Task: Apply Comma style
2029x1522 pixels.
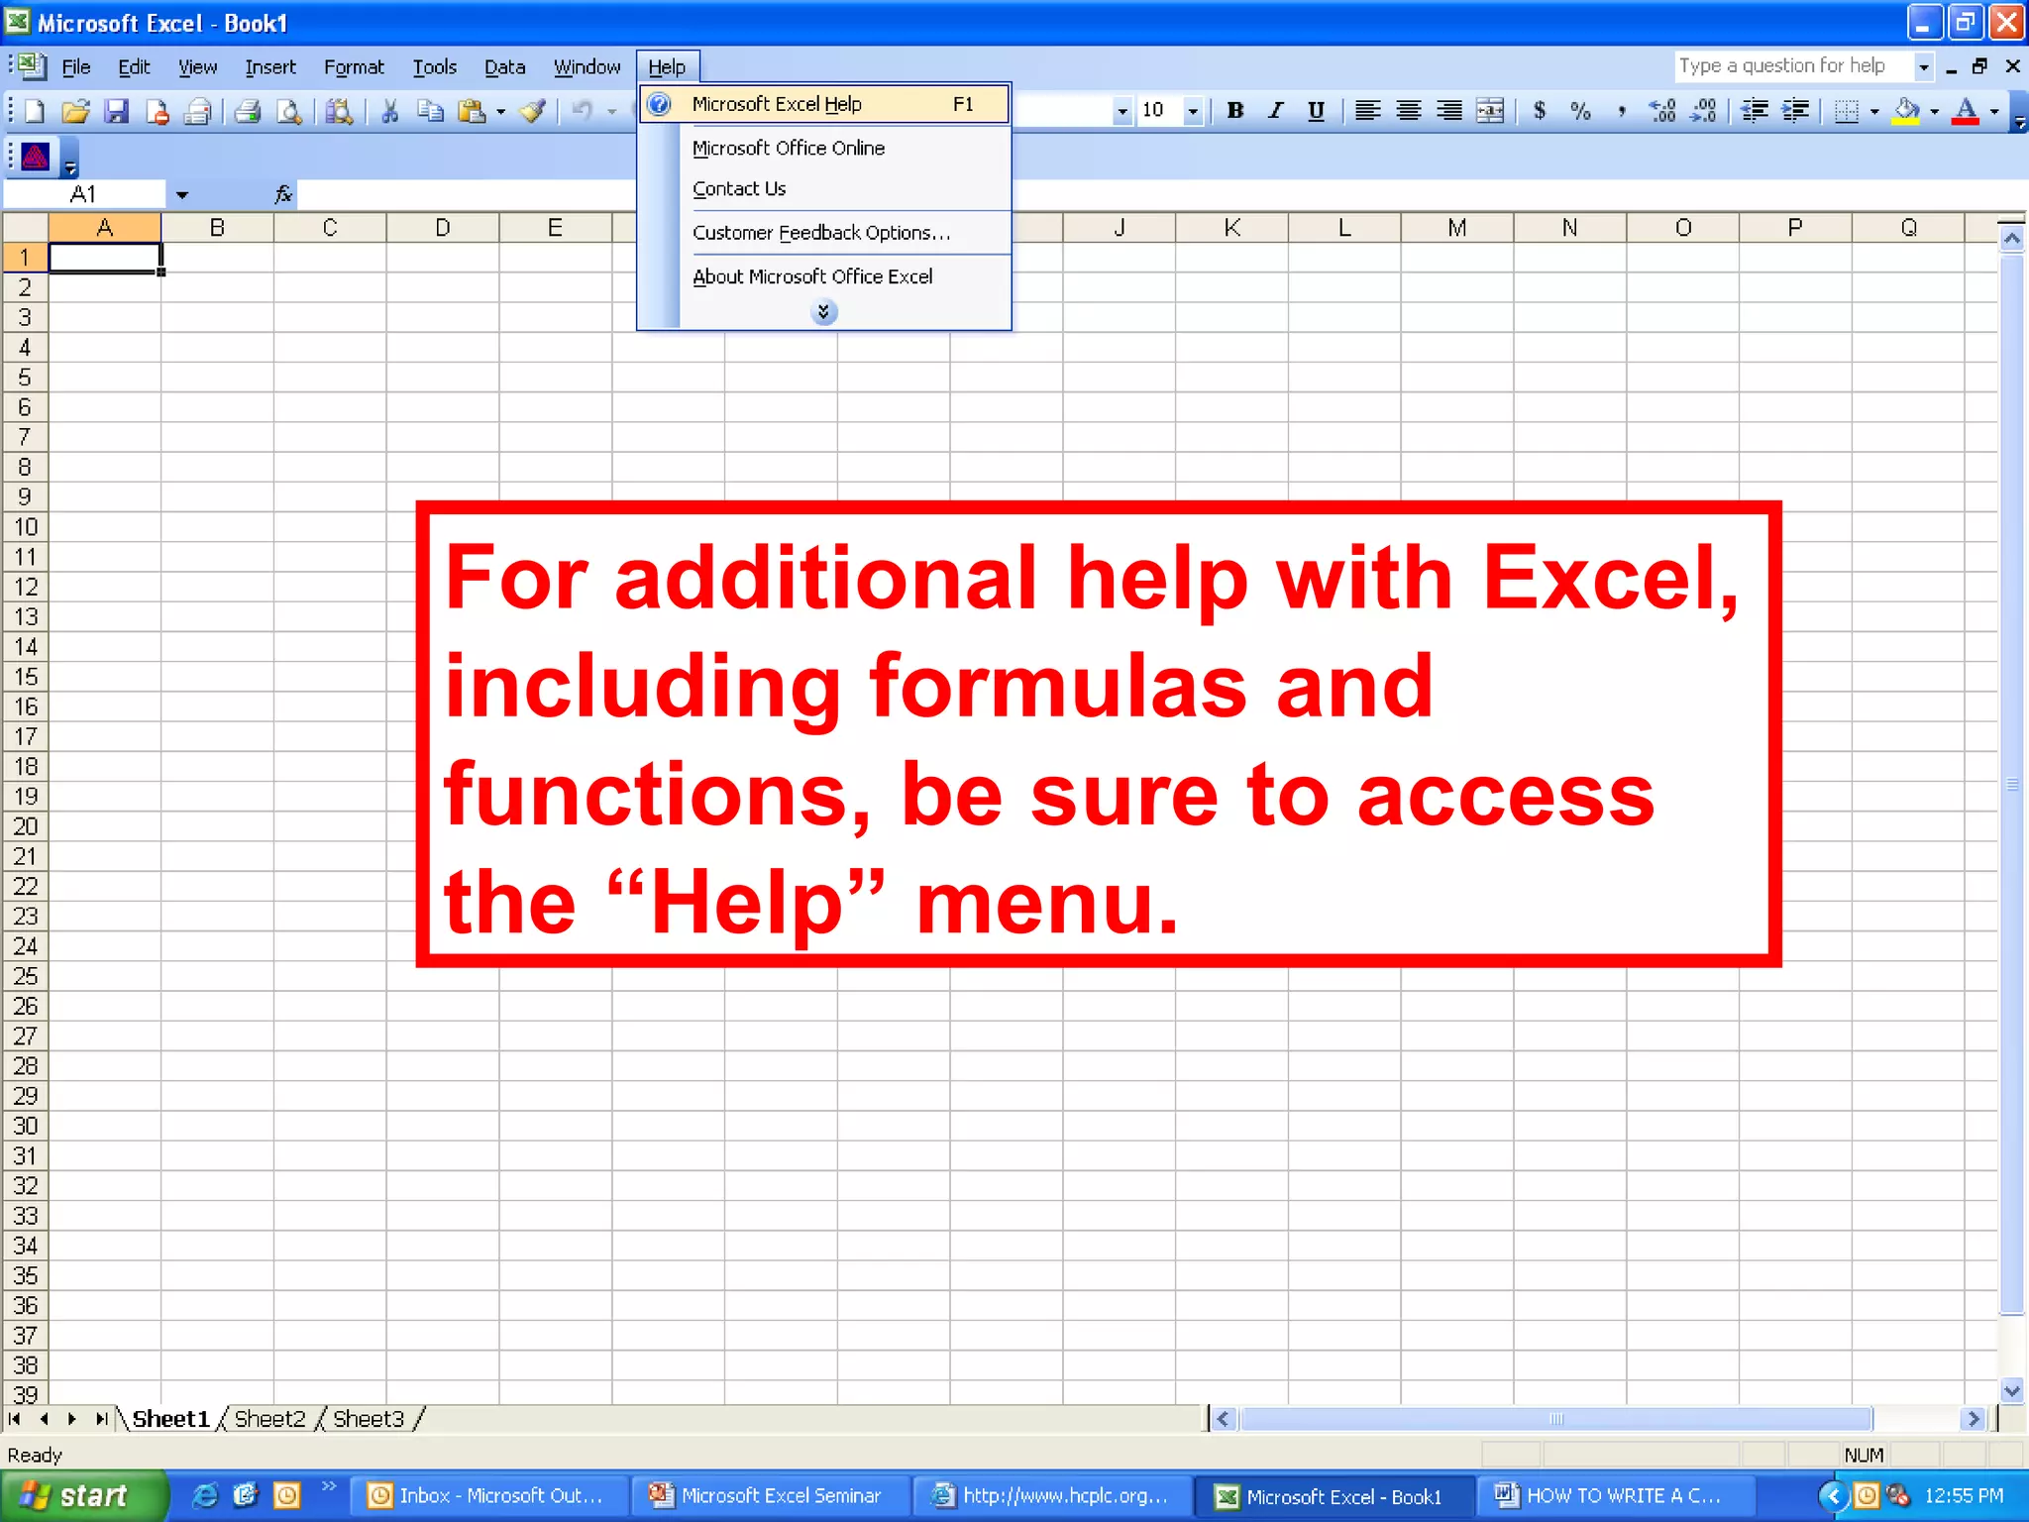Action: (x=1621, y=111)
